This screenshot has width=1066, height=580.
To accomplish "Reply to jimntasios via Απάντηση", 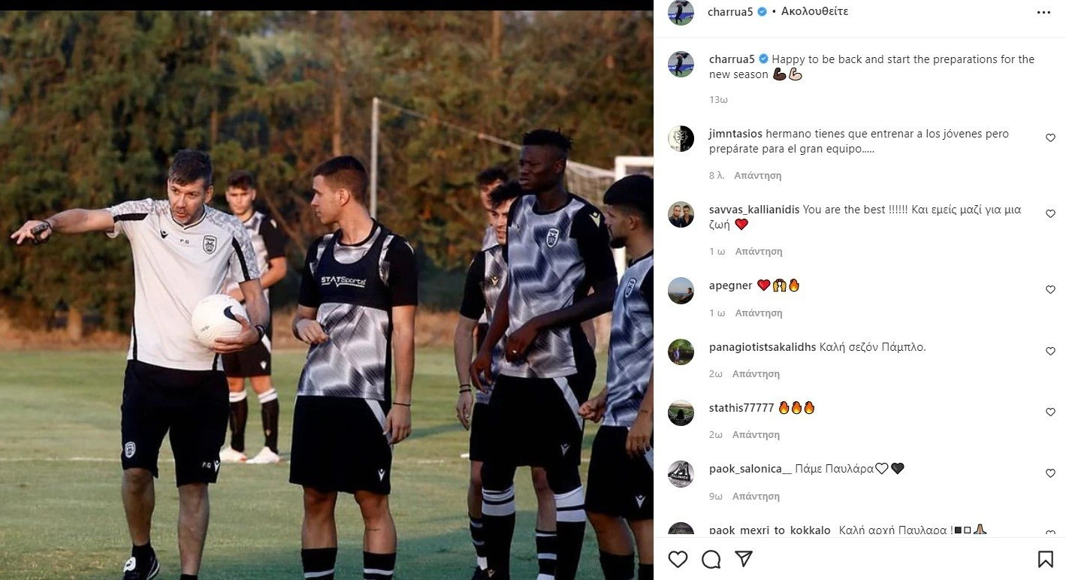I will (758, 175).
